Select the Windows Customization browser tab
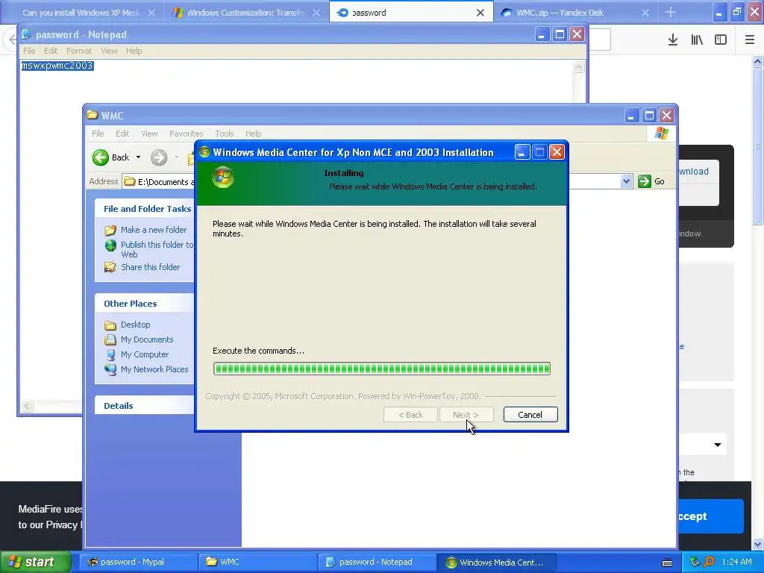764x573 pixels. coord(245,13)
